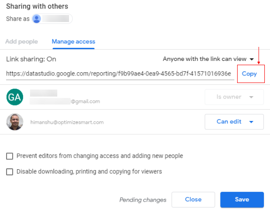The height and width of the screenshot is (211, 270).
Task: Click the green GA owner avatar
Action: pos(15,97)
